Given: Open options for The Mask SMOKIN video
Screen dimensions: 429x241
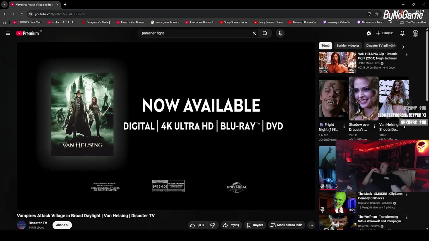Looking at the screenshot, I should (x=407, y=194).
